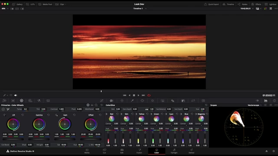The image size is (278, 156).
Task: Click the Gain master wheel slider
Action: 65,139
